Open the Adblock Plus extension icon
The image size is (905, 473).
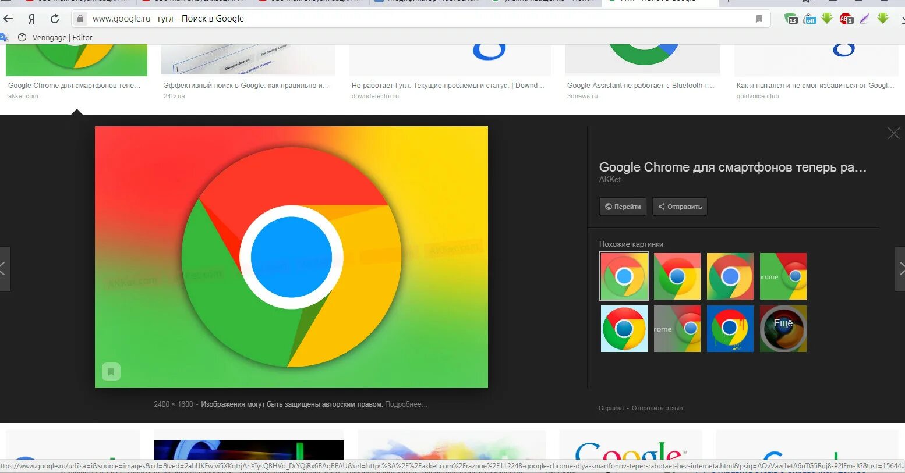click(x=846, y=19)
